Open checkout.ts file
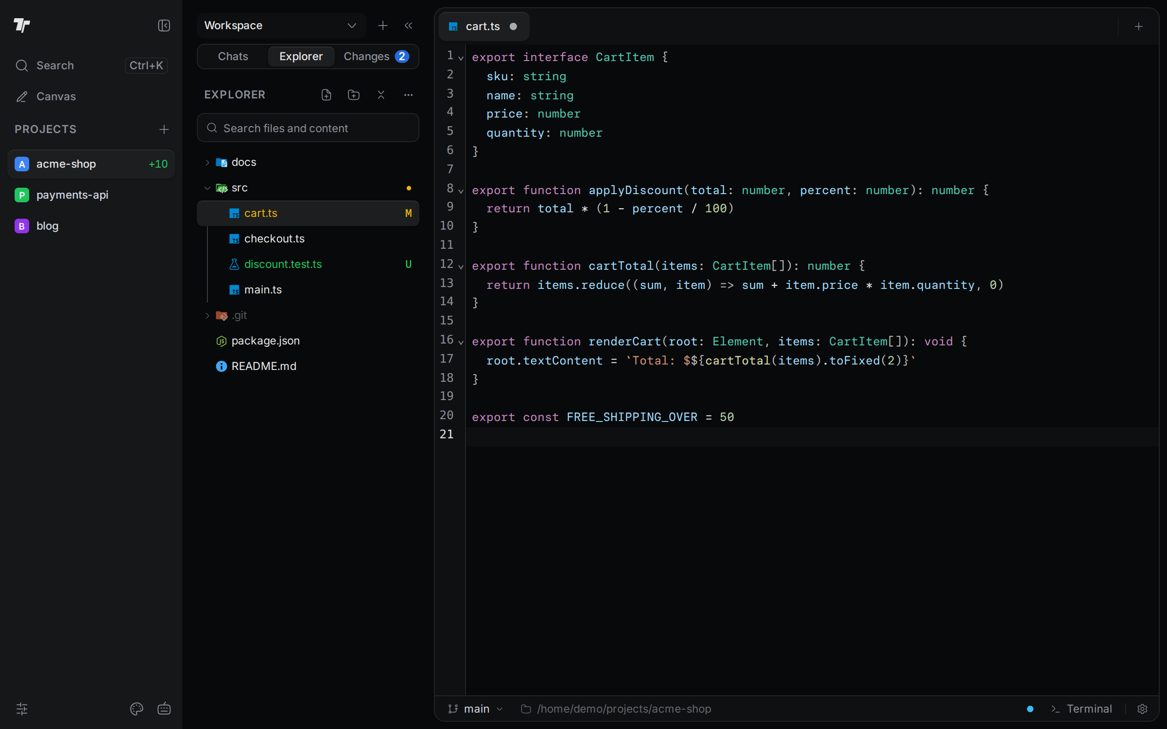This screenshot has width=1167, height=729. tap(308, 239)
